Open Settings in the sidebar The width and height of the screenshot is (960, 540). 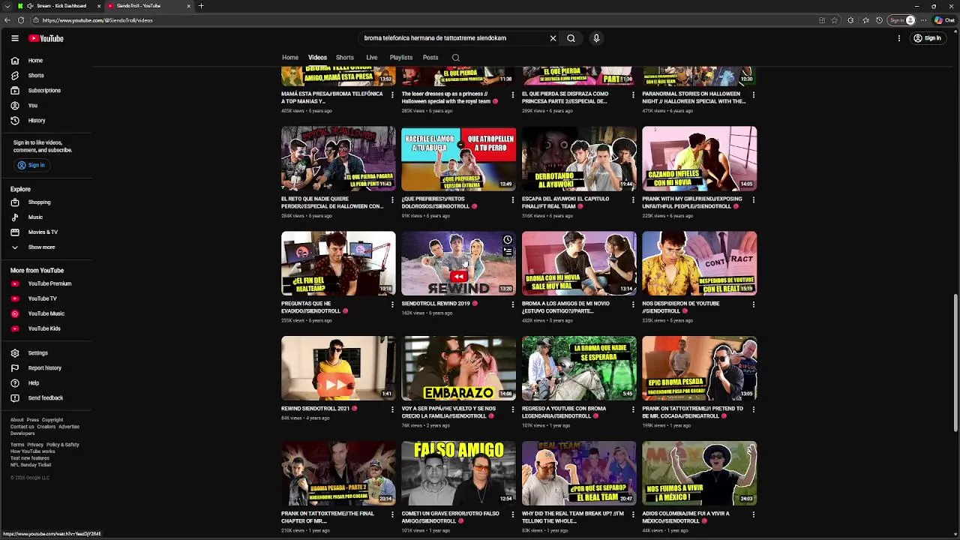click(x=46, y=352)
